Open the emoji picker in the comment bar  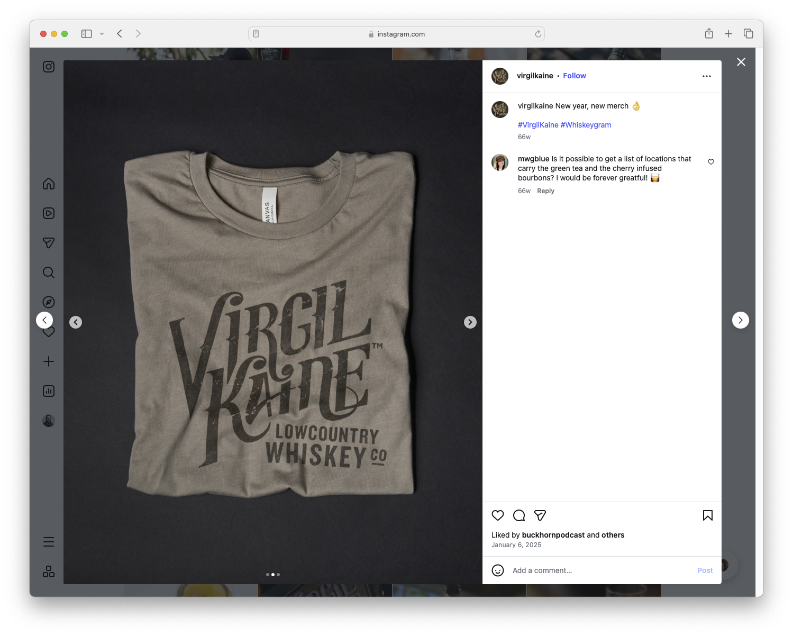tap(498, 570)
